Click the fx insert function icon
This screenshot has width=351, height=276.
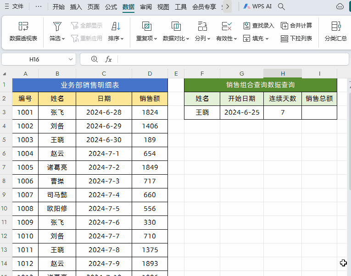(108, 59)
